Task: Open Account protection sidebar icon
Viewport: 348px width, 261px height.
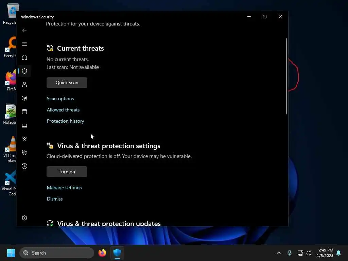Action: [x=24, y=85]
